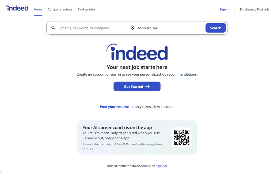This screenshot has width=274, height=172.
Task: Open the Find salaries page
Action: [x=86, y=9]
